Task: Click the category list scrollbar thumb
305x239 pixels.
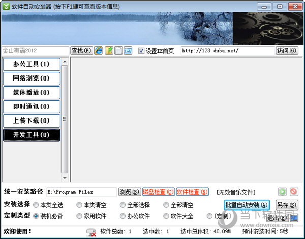Action: point(65,119)
